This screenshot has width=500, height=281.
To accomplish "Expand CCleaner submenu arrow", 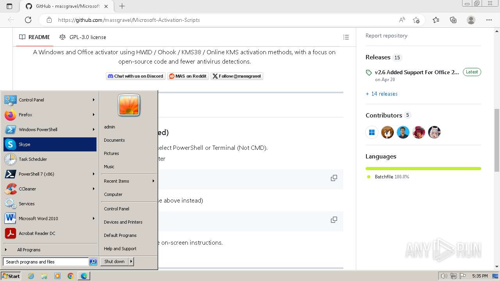I will [94, 189].
